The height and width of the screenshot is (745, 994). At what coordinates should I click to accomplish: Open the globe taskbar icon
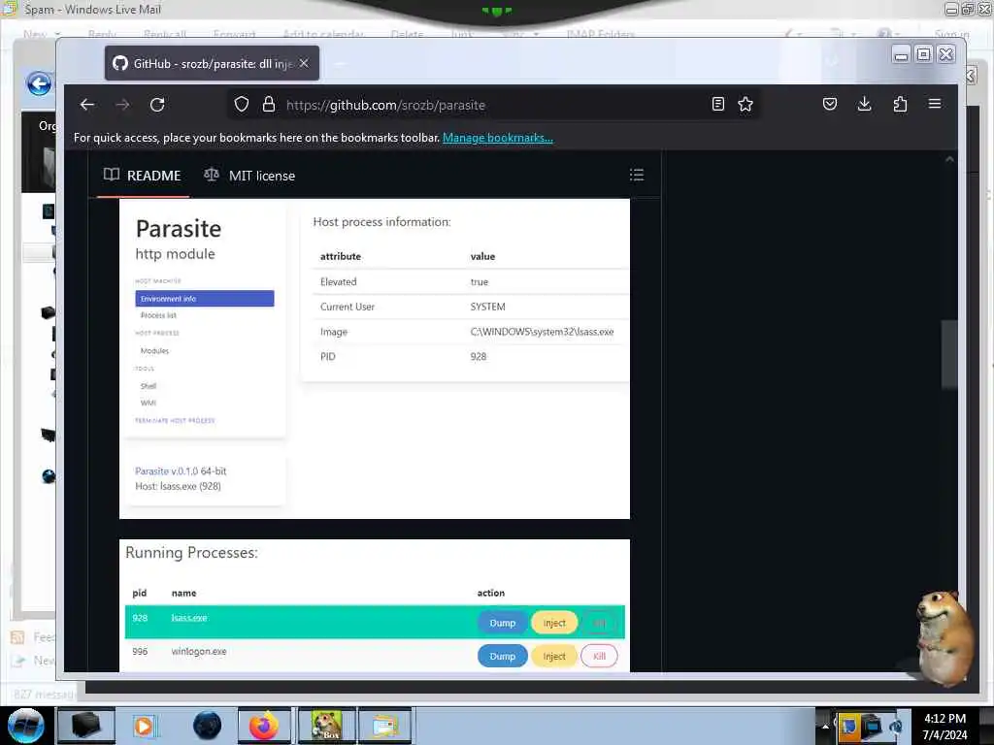click(208, 726)
